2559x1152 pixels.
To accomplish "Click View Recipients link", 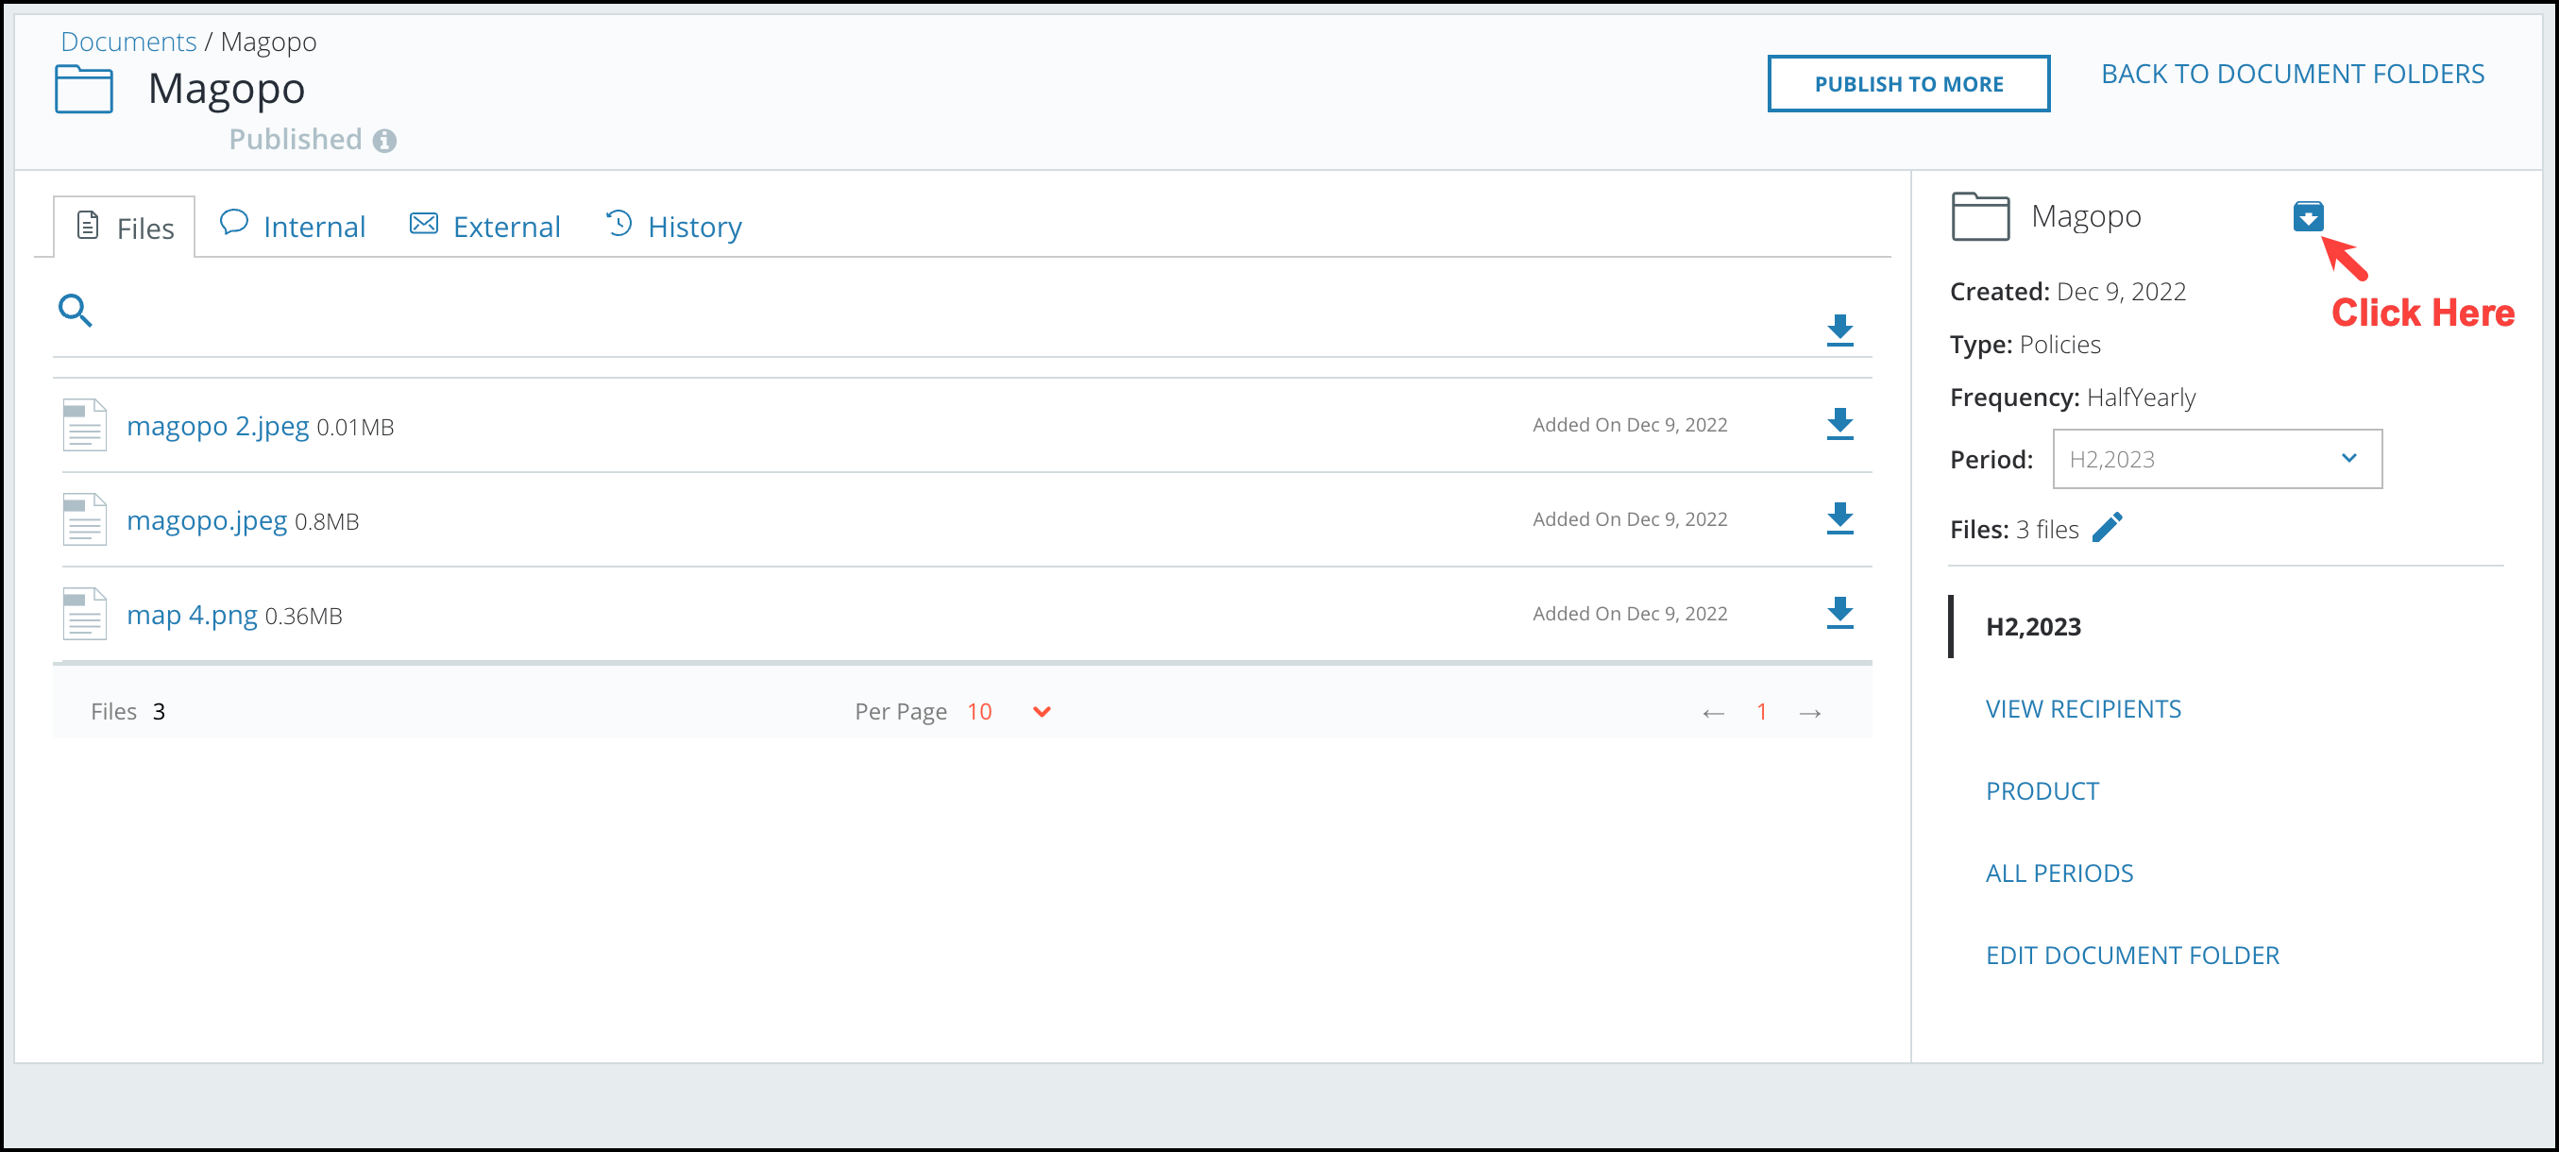I will pos(2083,708).
